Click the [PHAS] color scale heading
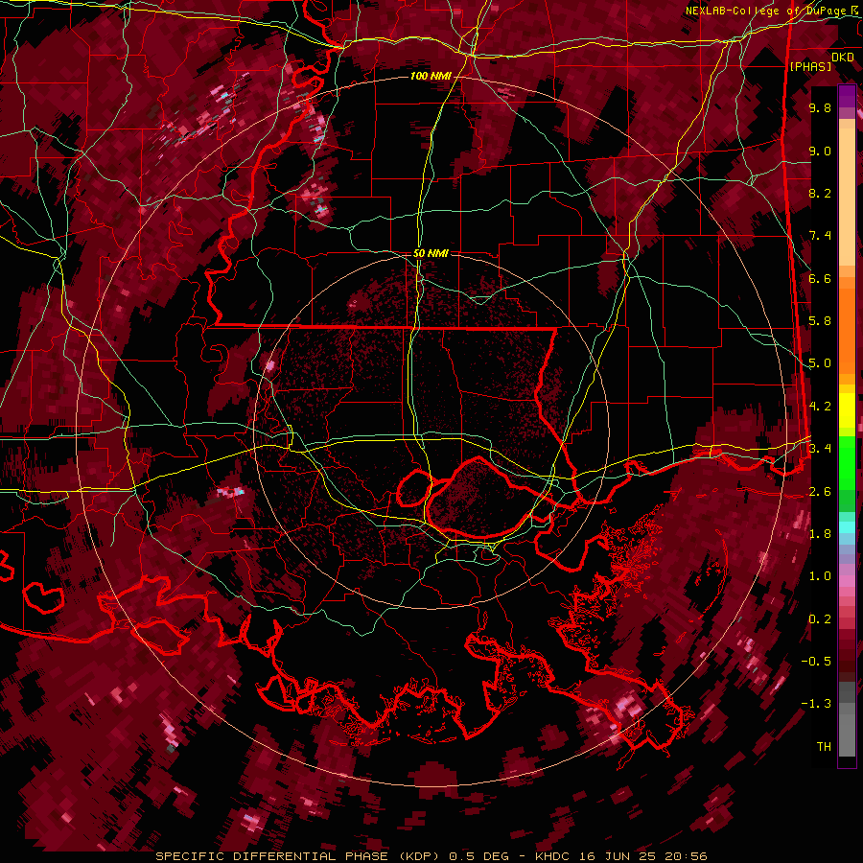This screenshot has width=863, height=863. [x=810, y=66]
